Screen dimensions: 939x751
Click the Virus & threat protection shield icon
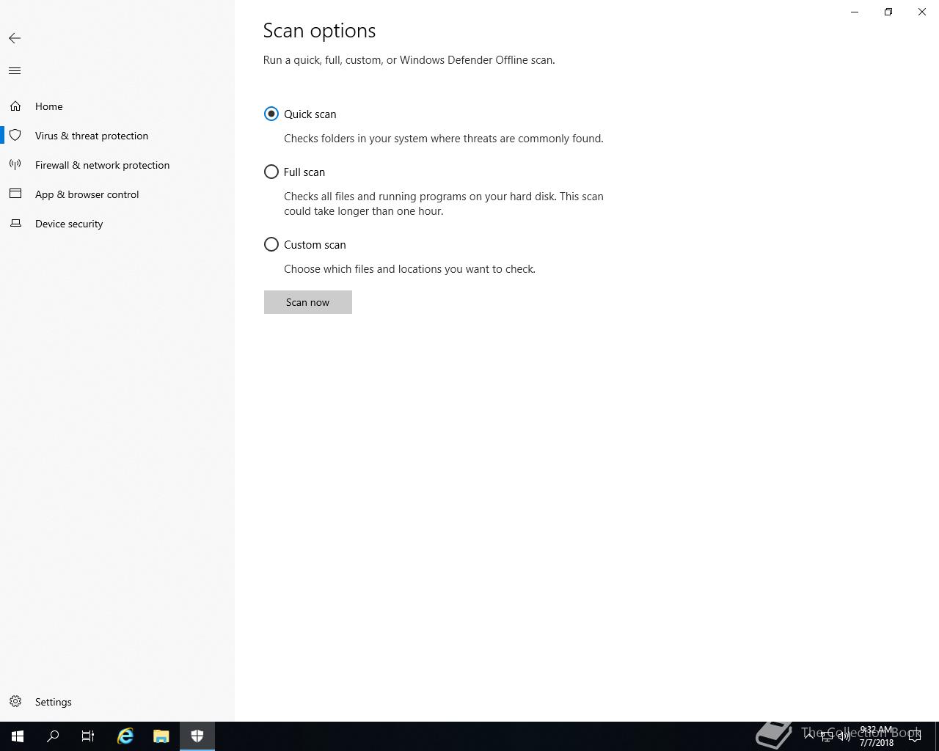[15, 136]
